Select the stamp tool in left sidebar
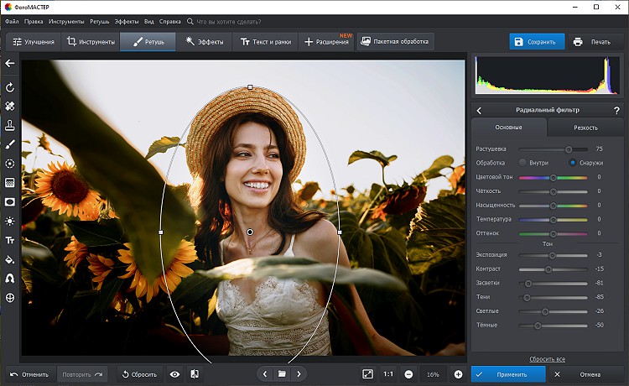Viewport: 629px width, 386px height. pyautogui.click(x=10, y=126)
